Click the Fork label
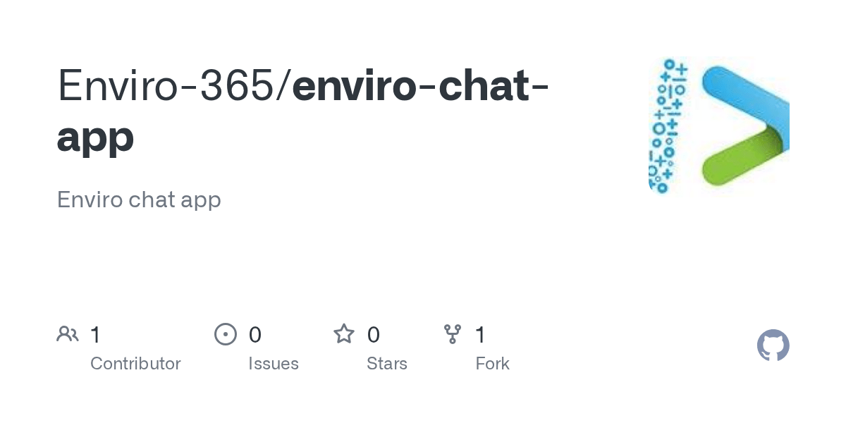This screenshot has height=423, width=846. pyautogui.click(x=492, y=364)
